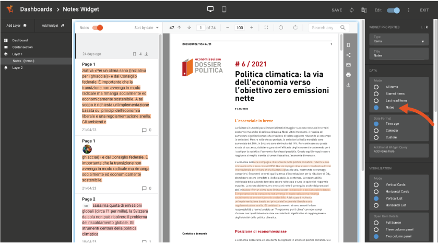The width and height of the screenshot is (438, 244).
Task: Zoom in with the plus icon
Action: [x=252, y=27]
